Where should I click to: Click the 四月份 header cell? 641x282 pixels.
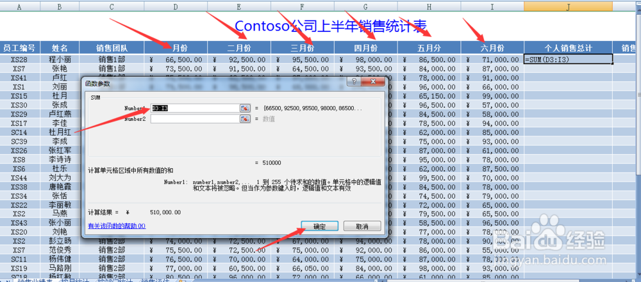pos(365,48)
